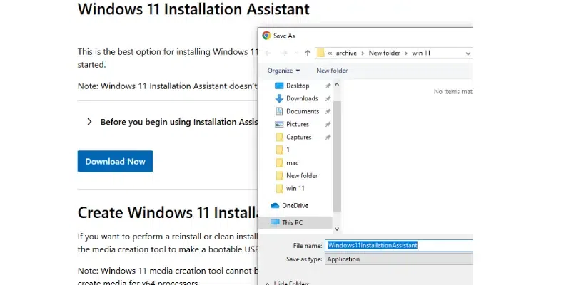The width and height of the screenshot is (571, 285).
Task: Click the pin icon next to Pictures
Action: 328,124
